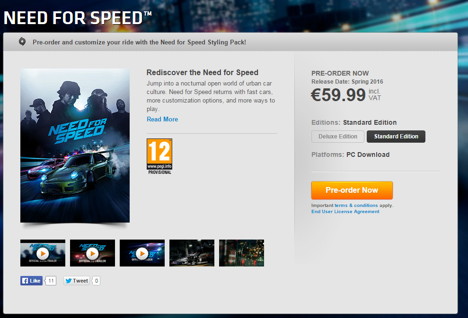Open the Read More link
The height and width of the screenshot is (318, 468).
coord(162,119)
